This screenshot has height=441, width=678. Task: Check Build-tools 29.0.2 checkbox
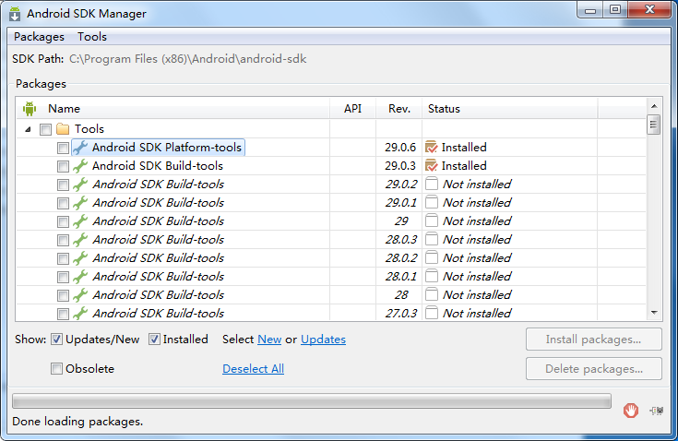63,185
